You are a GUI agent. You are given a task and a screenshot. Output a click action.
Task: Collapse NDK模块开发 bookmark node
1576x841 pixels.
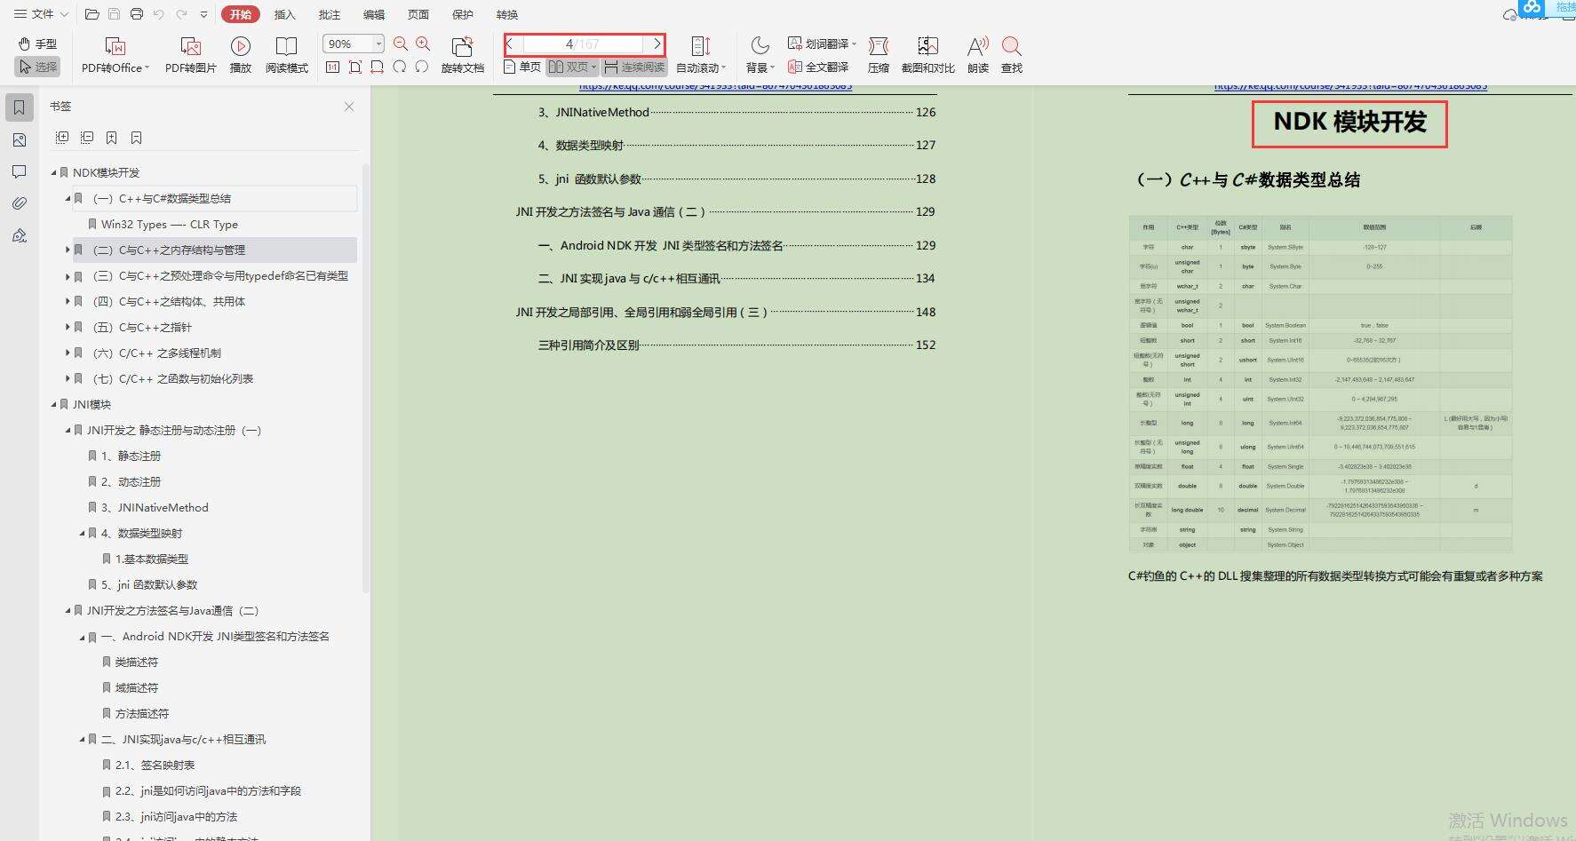53,173
